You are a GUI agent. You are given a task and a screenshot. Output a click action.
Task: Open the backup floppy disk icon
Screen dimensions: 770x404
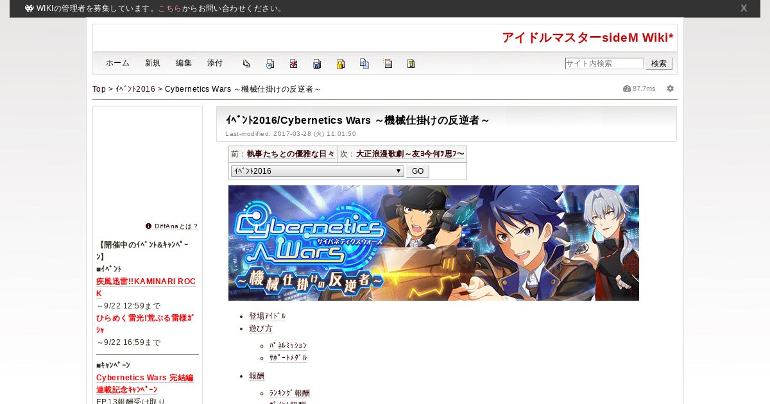pyautogui.click(x=317, y=63)
